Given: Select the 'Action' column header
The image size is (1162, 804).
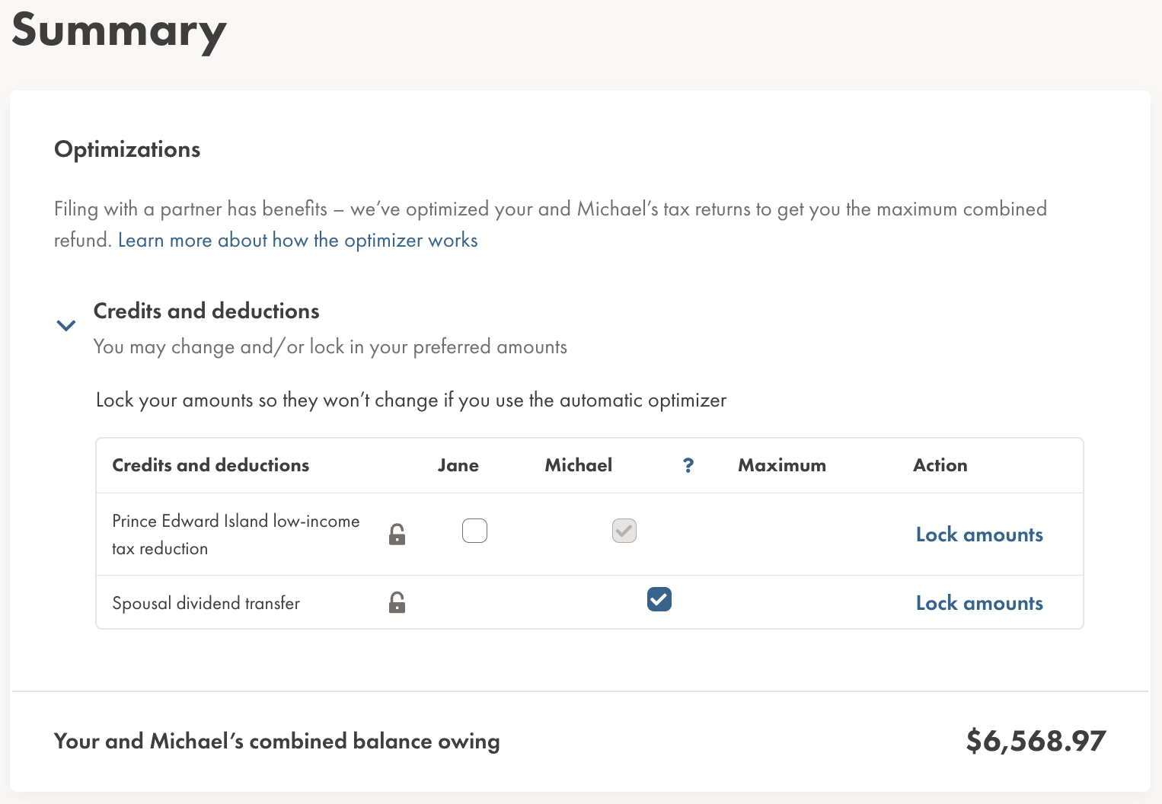Looking at the screenshot, I should click(940, 465).
